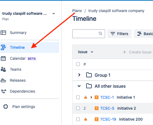Open the plan switcher chevron near plan name
Viewport: 153px width, 125px height.
(54, 13)
